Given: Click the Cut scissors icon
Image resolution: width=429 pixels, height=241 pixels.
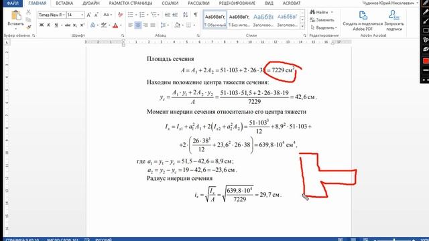Looking at the screenshot, I should pyautogui.click(x=28, y=12).
